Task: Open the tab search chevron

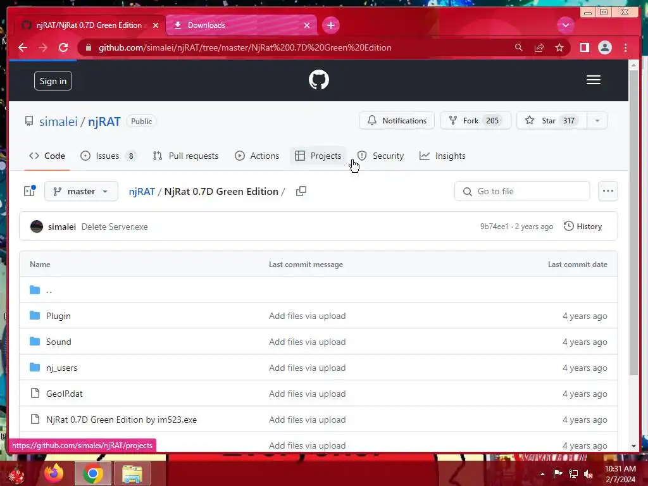Action: (x=565, y=25)
